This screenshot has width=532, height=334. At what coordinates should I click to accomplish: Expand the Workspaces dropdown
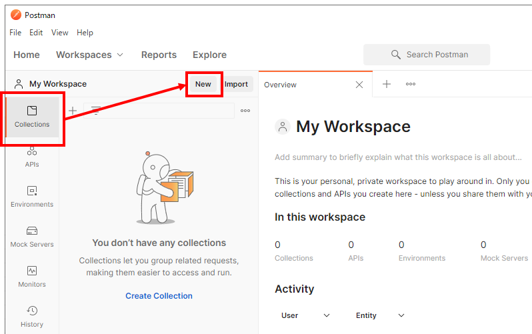point(90,55)
